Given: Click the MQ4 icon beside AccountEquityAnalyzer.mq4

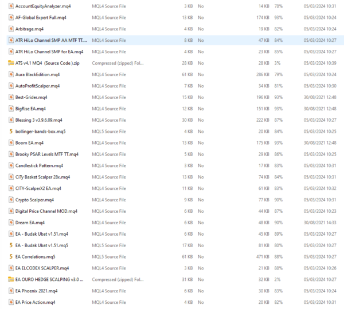Looking at the screenshot, I should (x=11, y=6).
